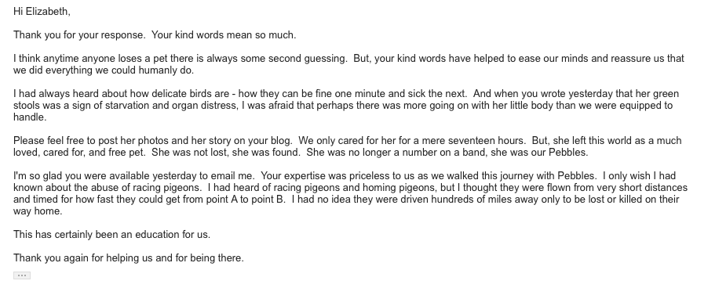Click the line about 'starvation and organ distress'
Screen dimensions: 708x288
(343, 106)
